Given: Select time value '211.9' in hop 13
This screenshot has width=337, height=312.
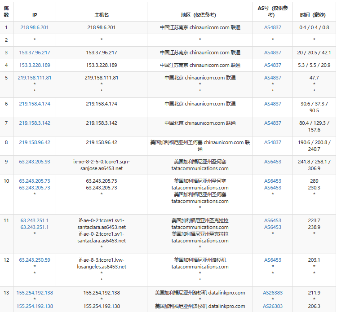Looking at the screenshot, I should point(314,293).
